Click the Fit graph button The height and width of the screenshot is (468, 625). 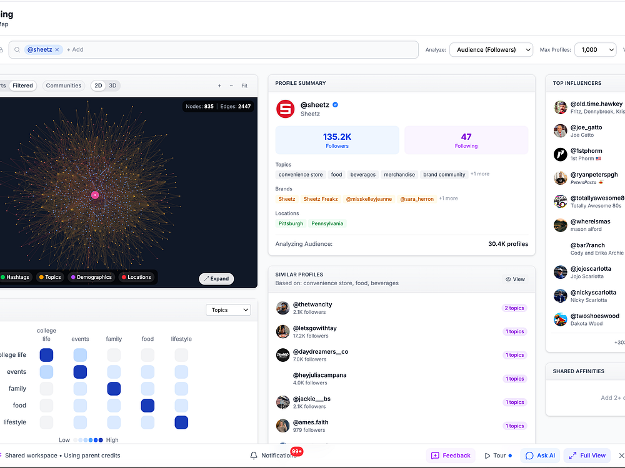244,85
